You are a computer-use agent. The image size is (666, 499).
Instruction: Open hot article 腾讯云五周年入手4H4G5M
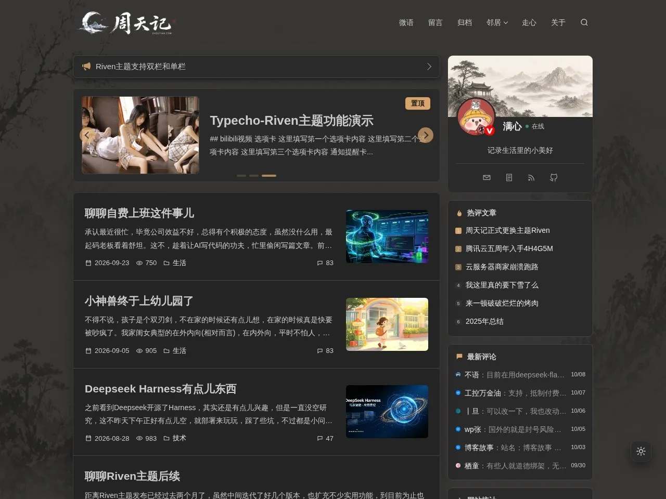point(509,249)
